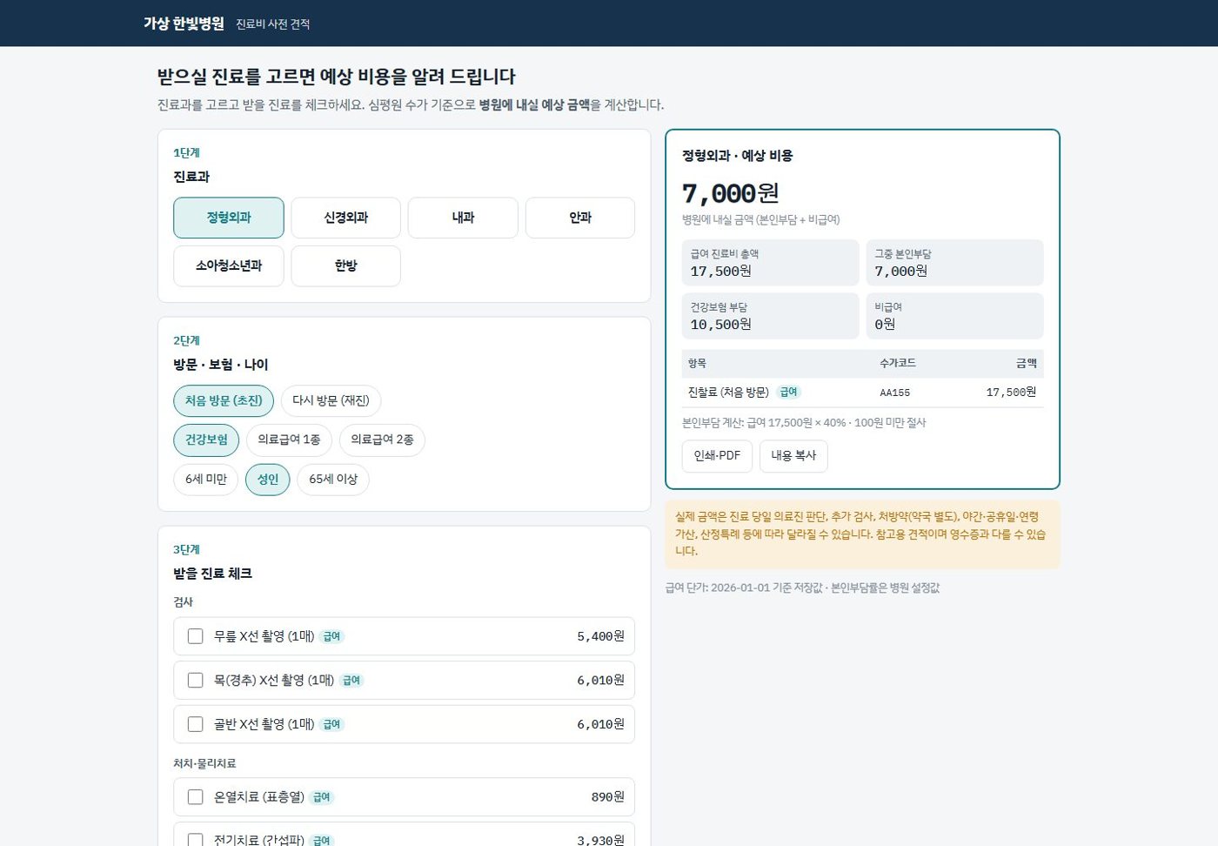Click the 5,400원 price for 무릎 X선
Viewport: 1218px width, 846px height.
tap(600, 636)
